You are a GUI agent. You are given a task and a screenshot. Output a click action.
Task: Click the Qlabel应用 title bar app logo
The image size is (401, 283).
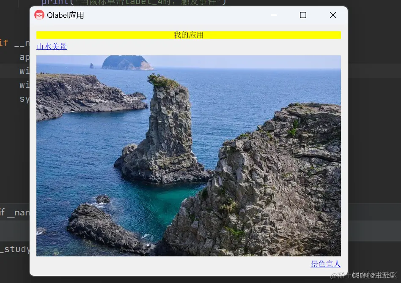[x=39, y=15]
